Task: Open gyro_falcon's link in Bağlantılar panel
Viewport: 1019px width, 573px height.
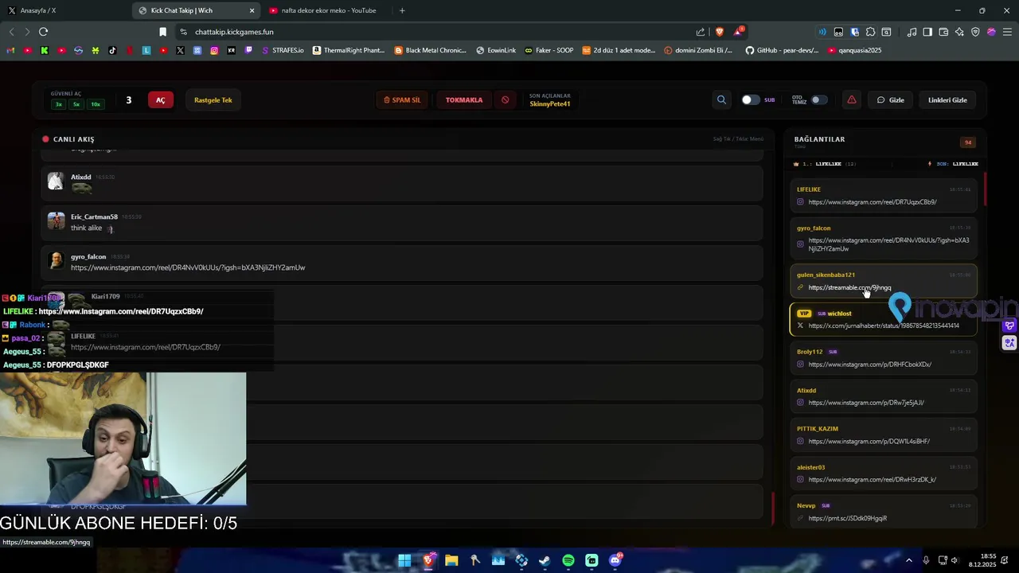Action: click(x=888, y=244)
